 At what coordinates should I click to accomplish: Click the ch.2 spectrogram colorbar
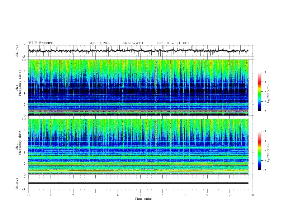point(259,151)
